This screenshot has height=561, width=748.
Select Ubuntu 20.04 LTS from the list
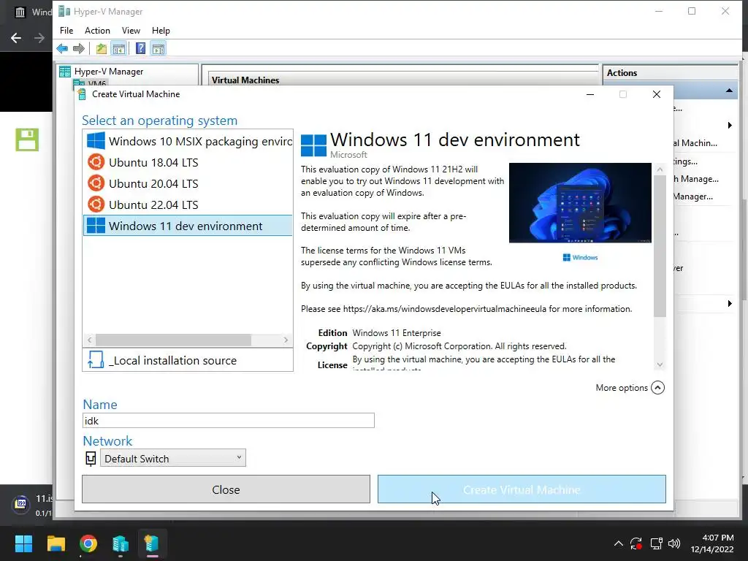(x=188, y=183)
